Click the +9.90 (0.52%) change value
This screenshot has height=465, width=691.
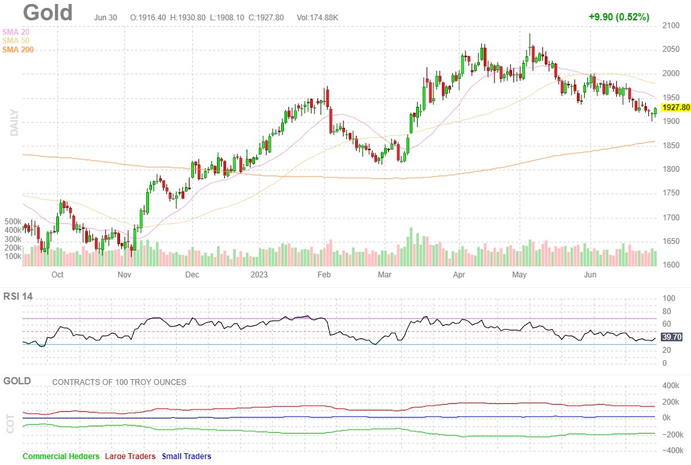[619, 17]
